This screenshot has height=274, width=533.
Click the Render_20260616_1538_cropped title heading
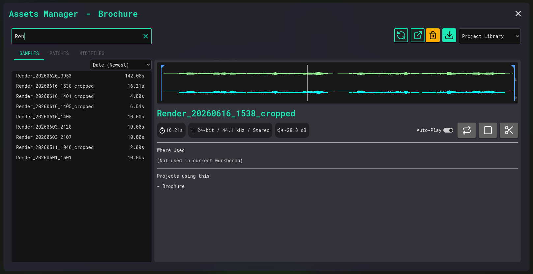pos(226,113)
